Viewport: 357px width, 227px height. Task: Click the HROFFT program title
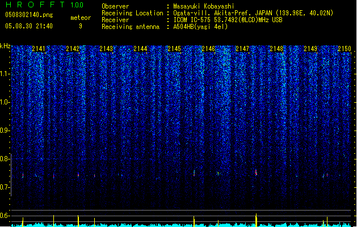[x=35, y=5]
